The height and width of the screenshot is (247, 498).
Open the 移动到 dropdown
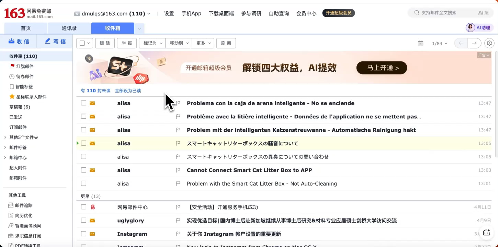pos(179,43)
